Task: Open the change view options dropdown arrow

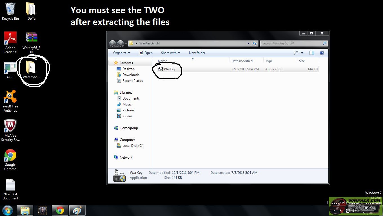Action: click(302, 53)
